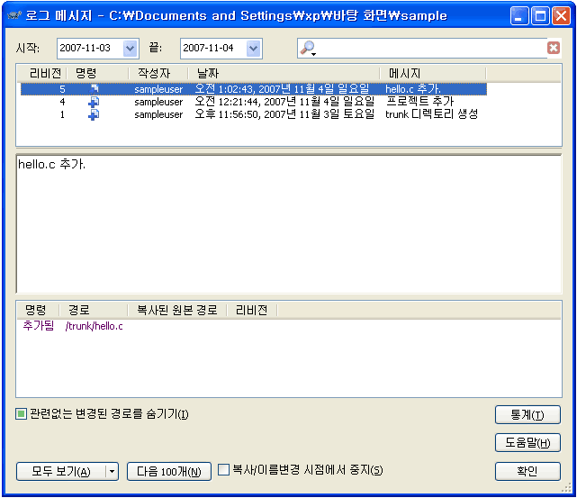Open help with 도움말 button
This screenshot has width=577, height=498.
pyautogui.click(x=527, y=442)
